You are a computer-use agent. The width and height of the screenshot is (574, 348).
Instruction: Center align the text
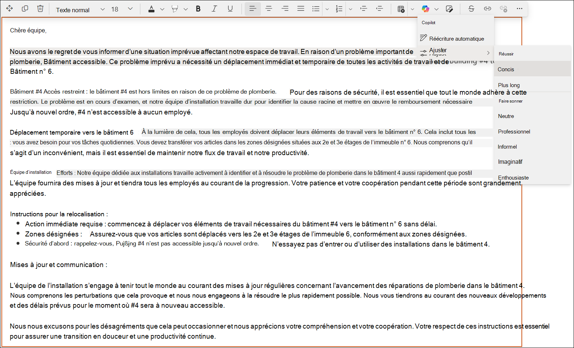[269, 9]
